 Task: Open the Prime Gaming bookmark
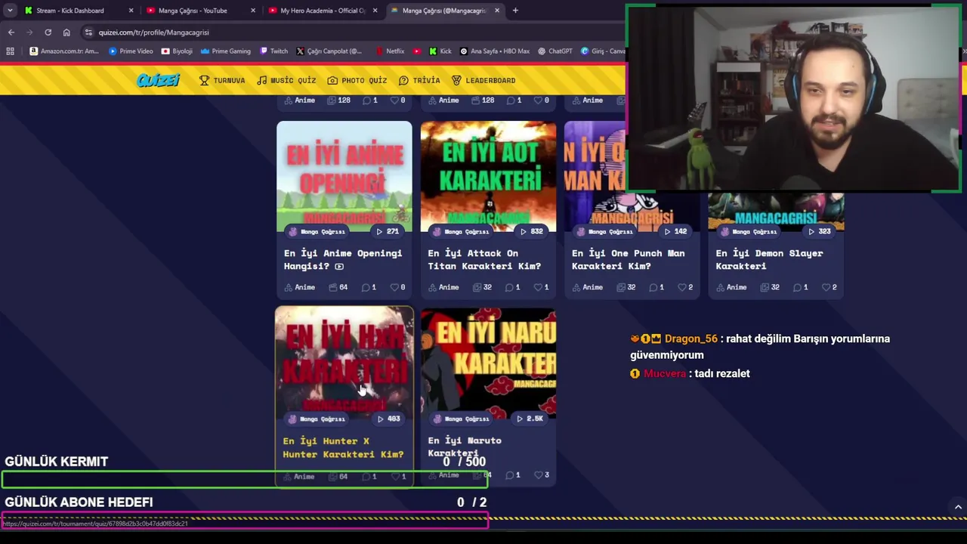pos(225,51)
